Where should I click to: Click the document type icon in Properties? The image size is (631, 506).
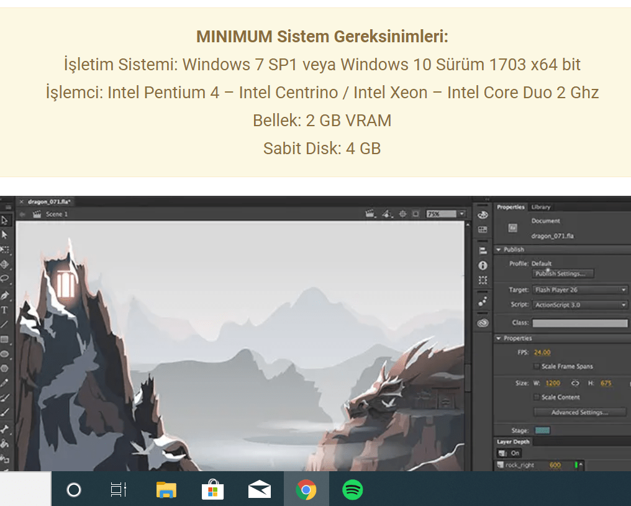(513, 228)
